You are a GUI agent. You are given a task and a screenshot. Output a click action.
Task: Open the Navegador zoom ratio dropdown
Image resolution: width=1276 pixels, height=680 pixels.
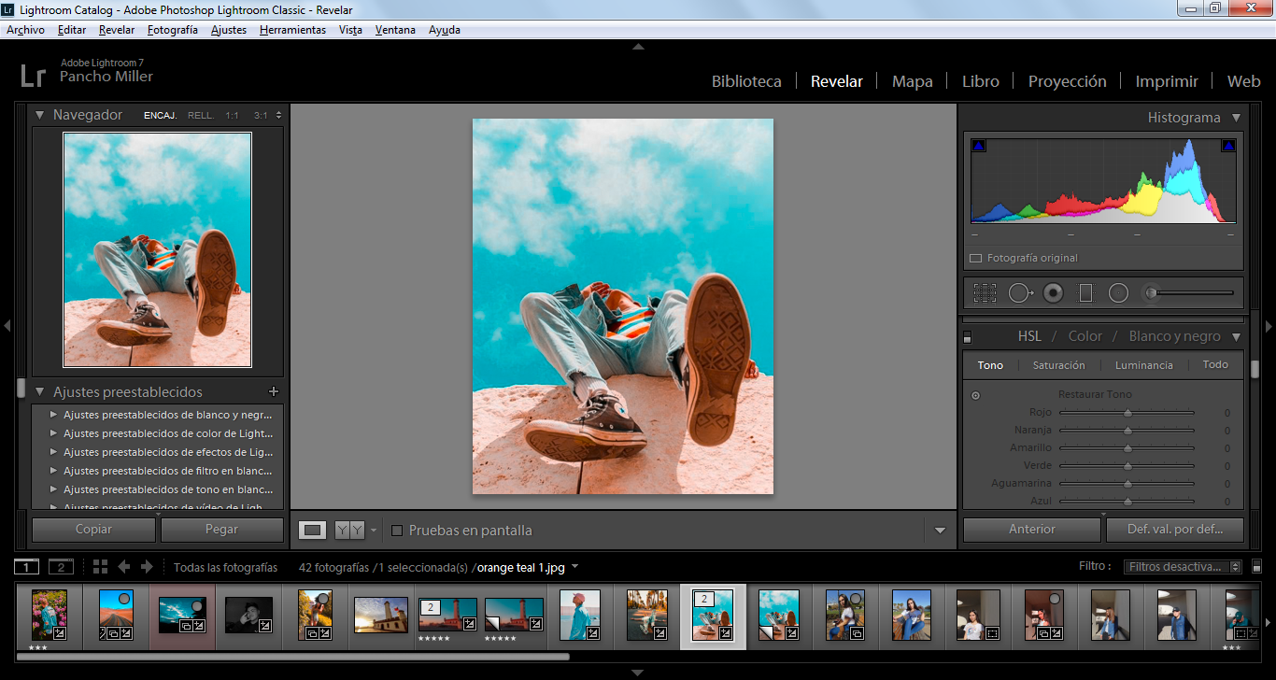pyautogui.click(x=278, y=115)
